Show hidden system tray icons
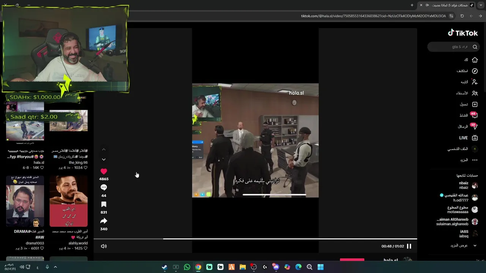Screen dimensions: 486x273 pos(55,267)
